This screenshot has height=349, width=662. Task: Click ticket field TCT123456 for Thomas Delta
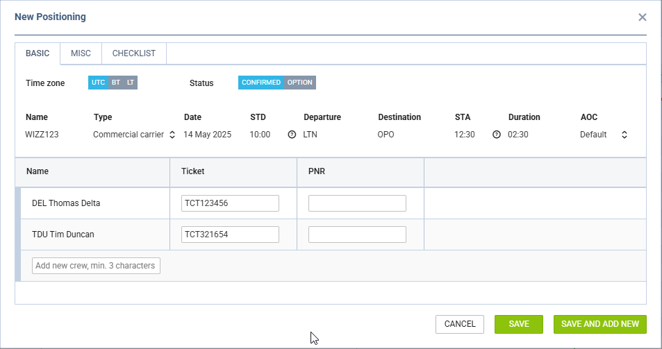point(230,203)
